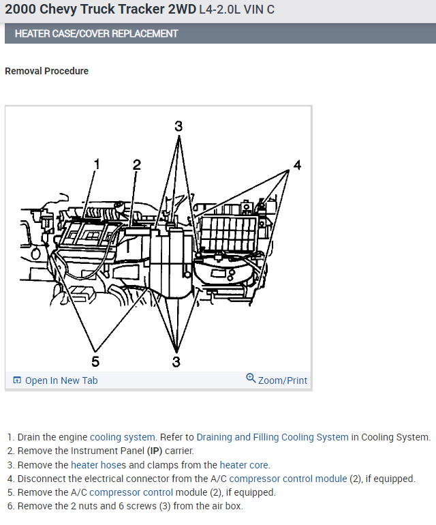This screenshot has height=525, width=436.
Task: Click the 'Removal Procedure' heading
Action: click(46, 71)
